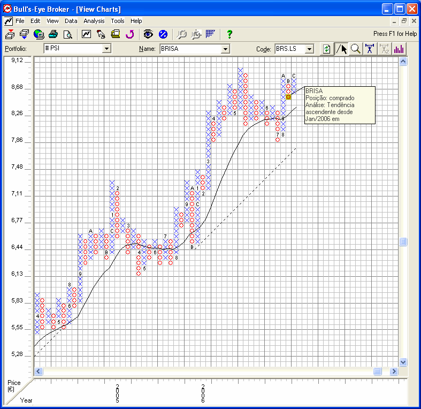The height and width of the screenshot is (409, 421).
Task: Click the globe internet download icon
Action: 39,34
